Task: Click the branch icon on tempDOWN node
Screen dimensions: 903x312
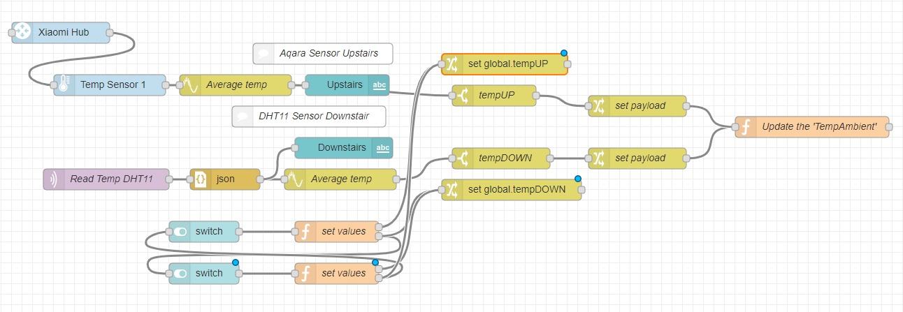Action: tap(462, 158)
